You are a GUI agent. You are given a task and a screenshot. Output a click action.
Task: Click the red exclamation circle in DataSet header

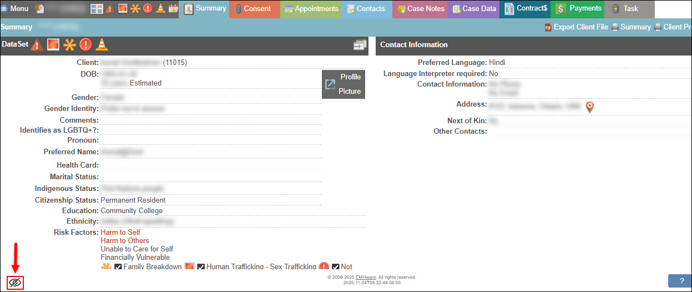tap(85, 45)
